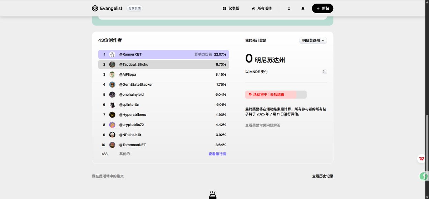Image resolution: width=429 pixels, height=199 pixels.
Task: Click the @onchainyield creator name
Action: tap(132, 94)
